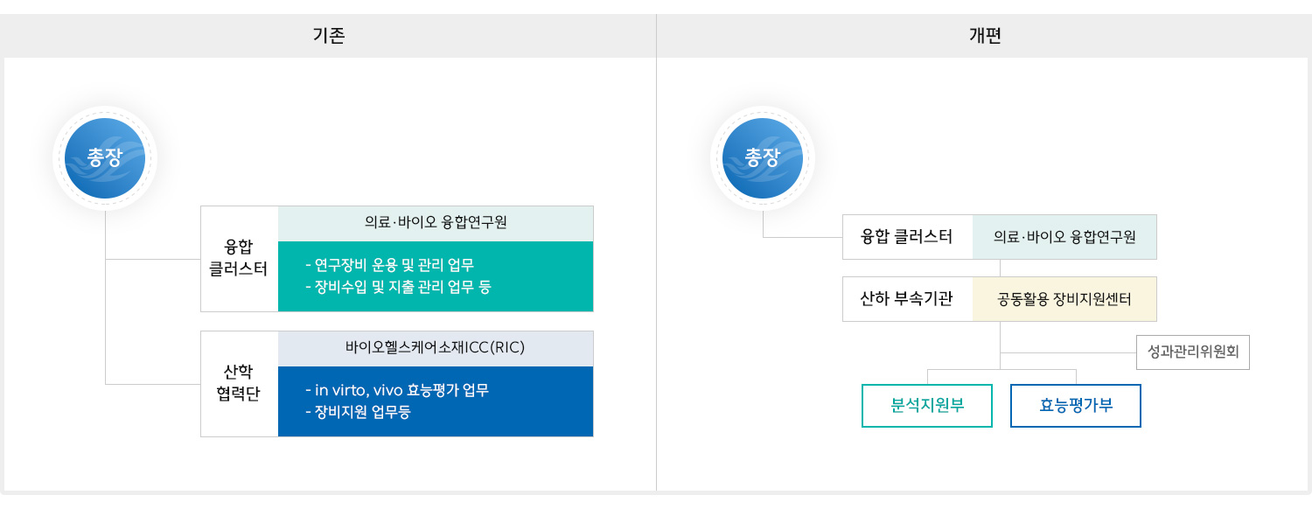Click the 바이오헬스케어소재ICC(RIC) heading
This screenshot has width=1312, height=509.
tap(436, 347)
